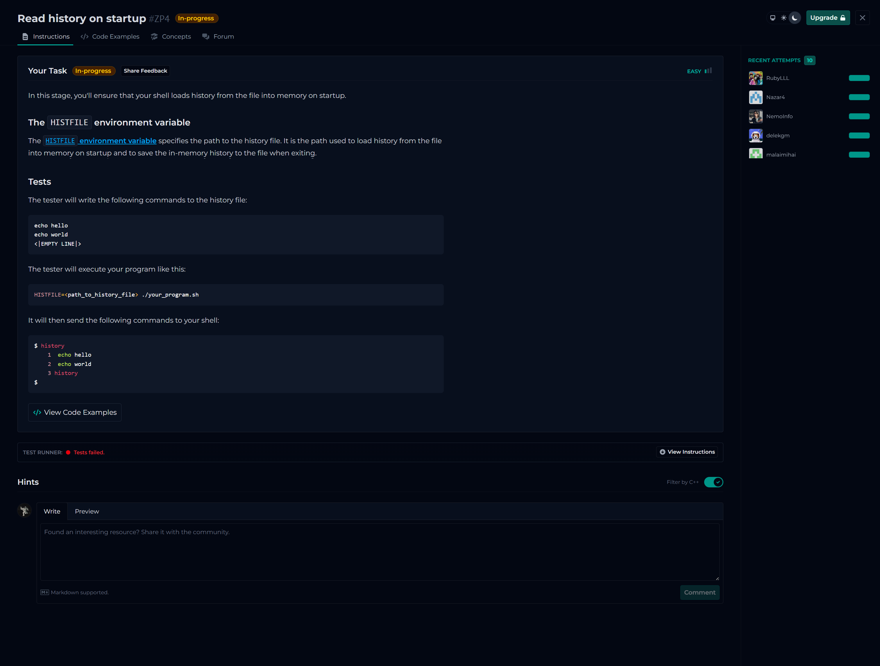
Task: Switch to system theme monitor icon
Action: click(x=772, y=18)
